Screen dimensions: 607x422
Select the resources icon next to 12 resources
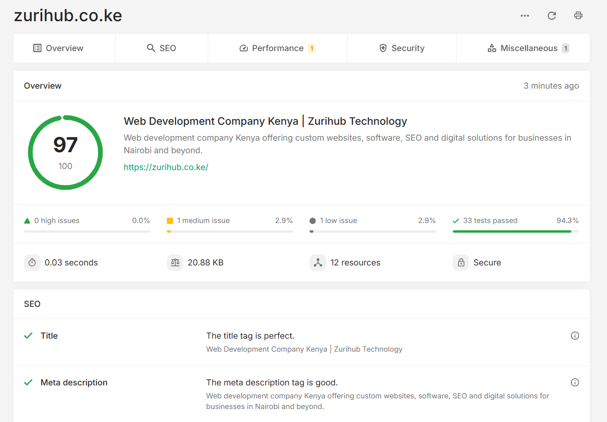click(318, 263)
